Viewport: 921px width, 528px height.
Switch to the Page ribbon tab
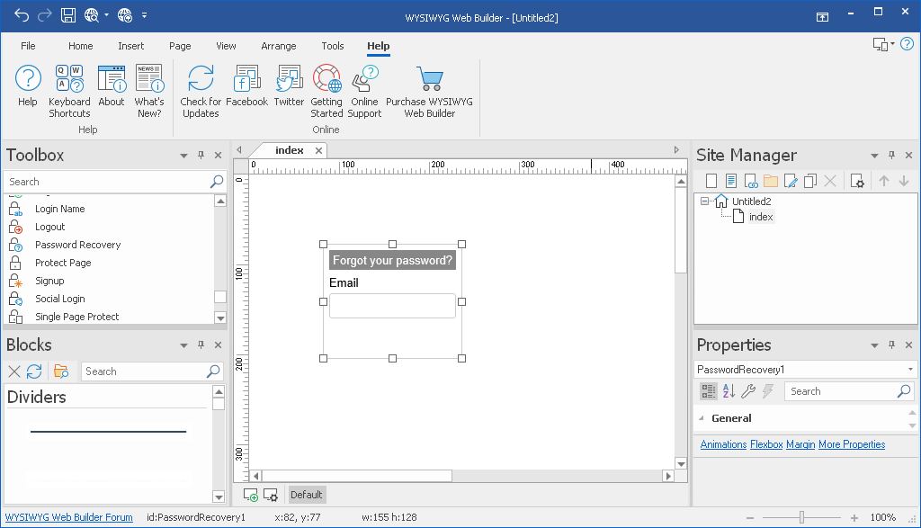point(180,46)
